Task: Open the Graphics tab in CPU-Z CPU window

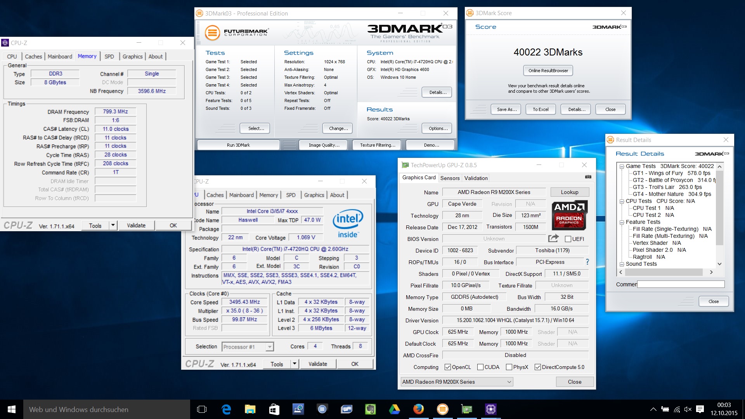Action: point(314,195)
